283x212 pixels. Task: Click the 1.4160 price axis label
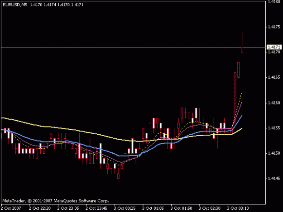pos(274,103)
